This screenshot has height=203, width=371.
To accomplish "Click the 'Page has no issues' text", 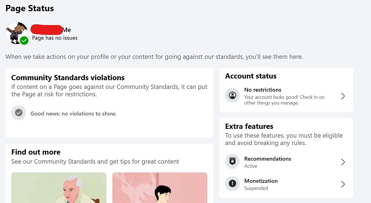I will click(54, 38).
